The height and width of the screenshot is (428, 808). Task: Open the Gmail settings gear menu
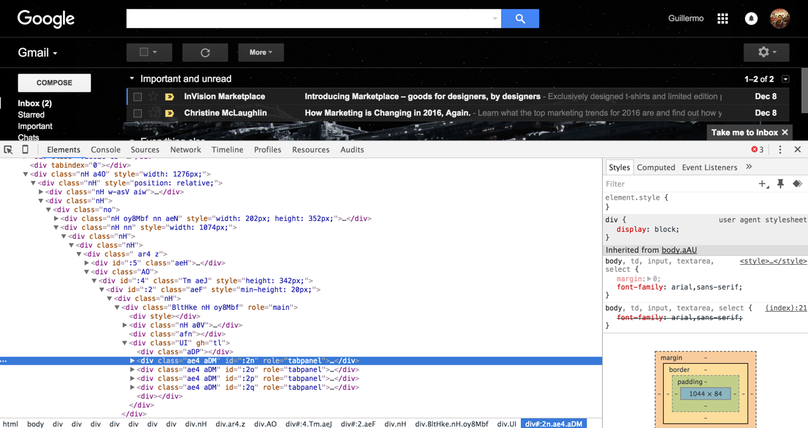coord(766,52)
